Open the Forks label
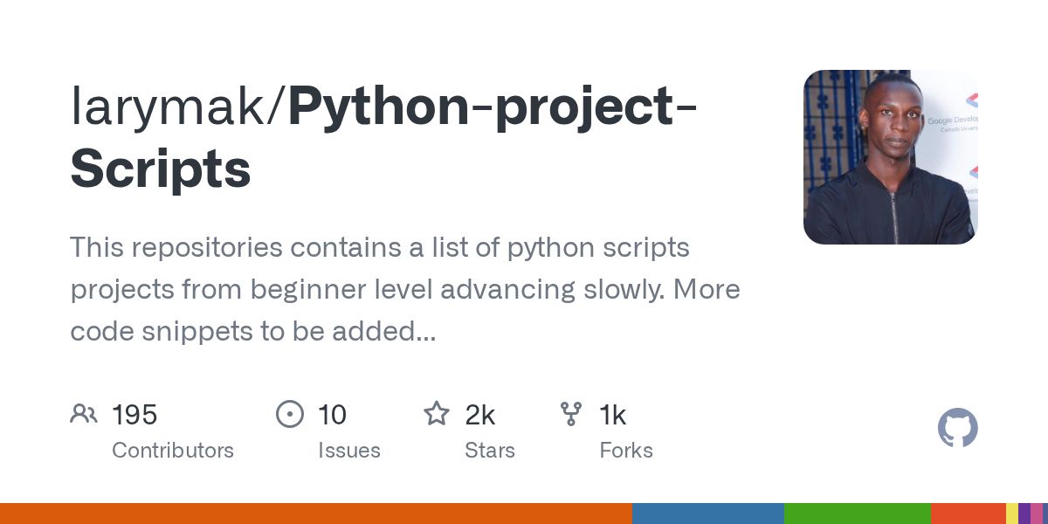This screenshot has height=524, width=1048. [x=625, y=451]
